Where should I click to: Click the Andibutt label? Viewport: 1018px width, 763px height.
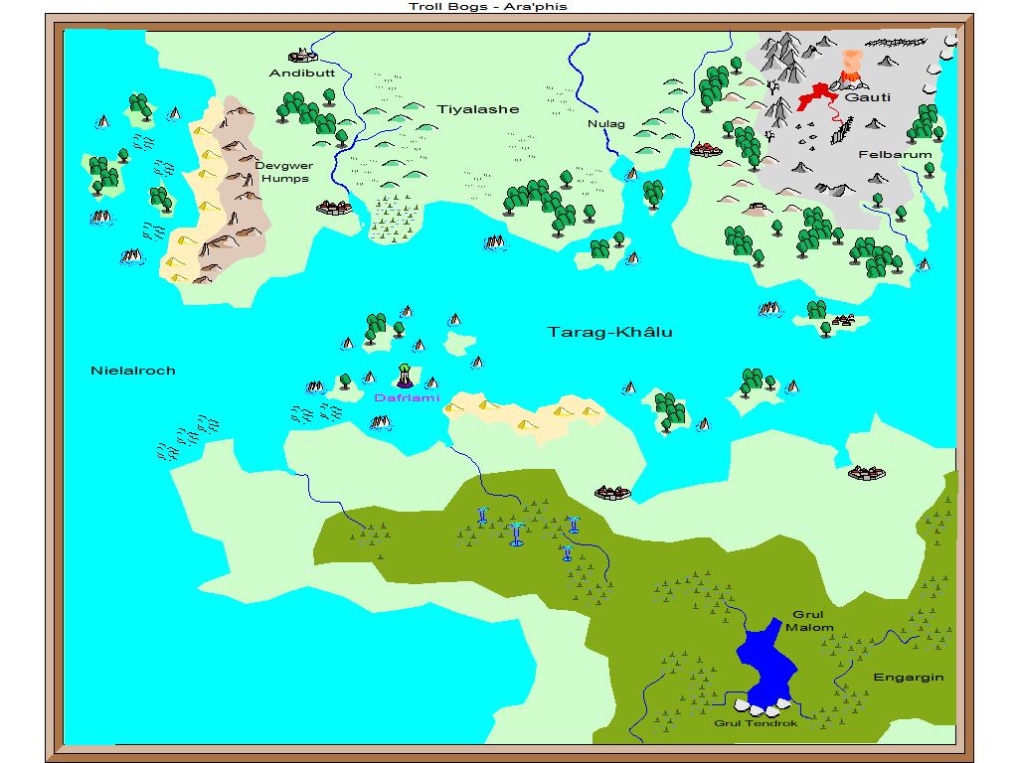point(302,73)
